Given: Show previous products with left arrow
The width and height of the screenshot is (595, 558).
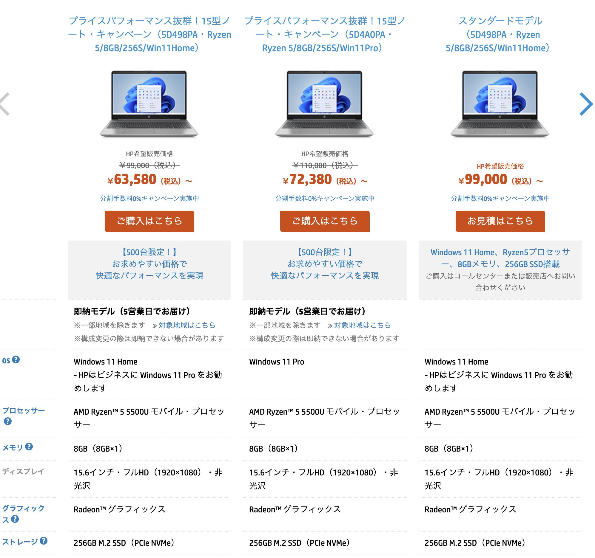Looking at the screenshot, I should pos(5,104).
